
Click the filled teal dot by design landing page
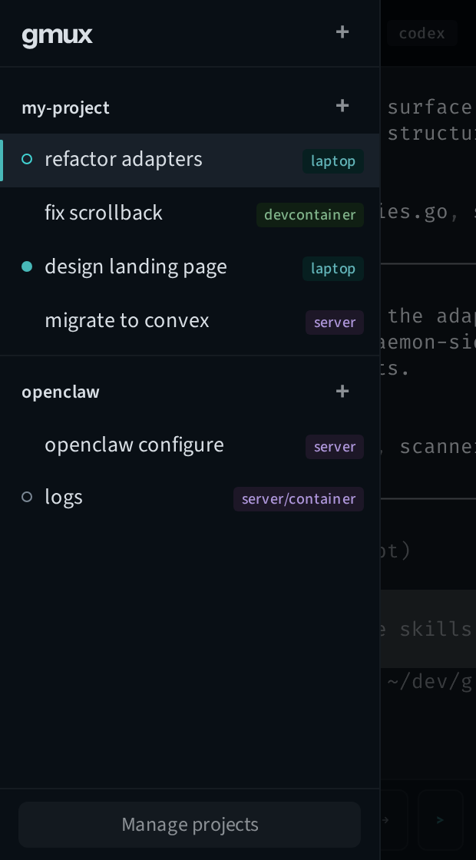coord(27,266)
